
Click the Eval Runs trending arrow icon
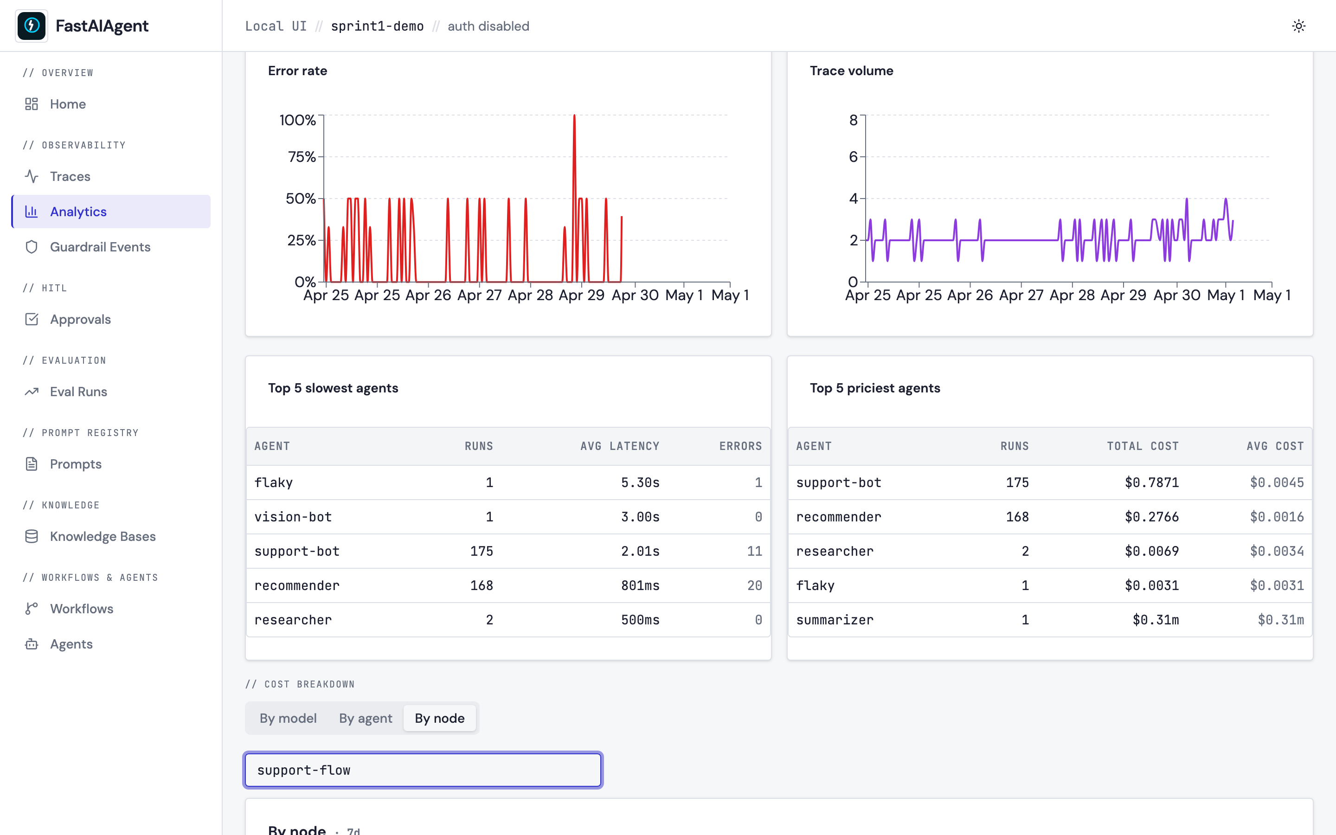point(32,392)
